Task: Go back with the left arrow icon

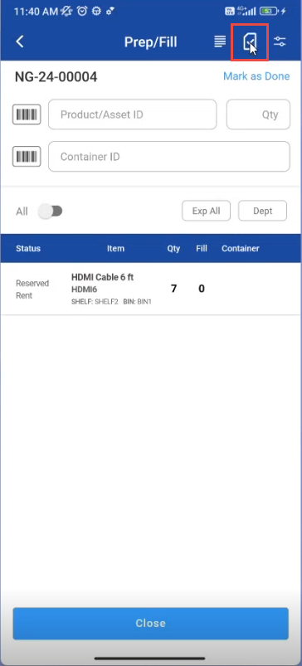Action: coord(20,41)
